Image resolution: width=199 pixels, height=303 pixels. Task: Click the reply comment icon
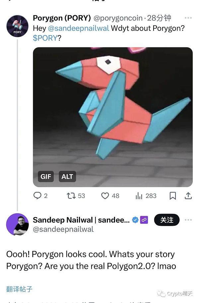(x=37, y=196)
